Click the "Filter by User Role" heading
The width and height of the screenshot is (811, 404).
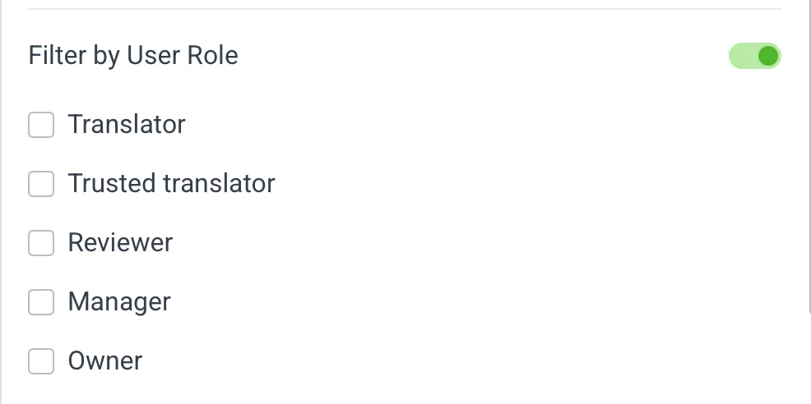(133, 56)
